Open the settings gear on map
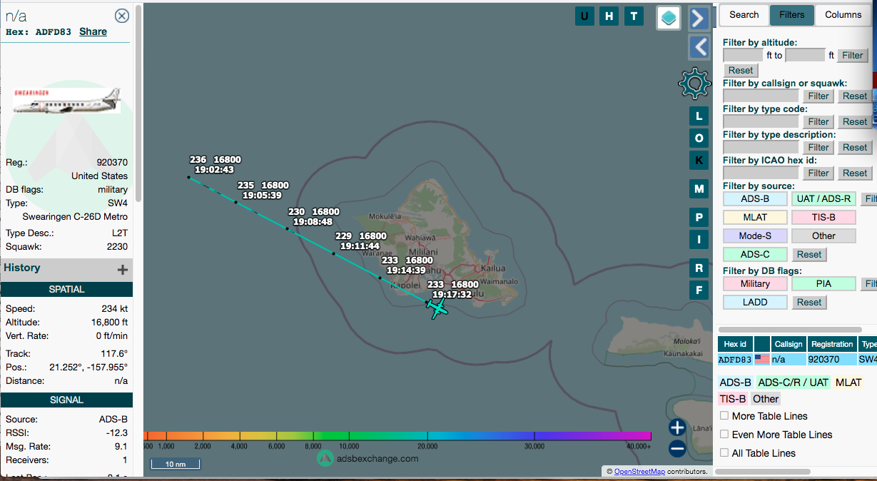 tap(694, 84)
